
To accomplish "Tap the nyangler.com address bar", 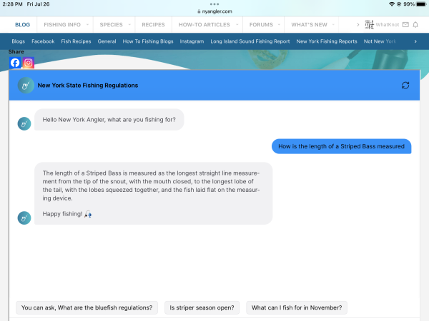I will (214, 11).
